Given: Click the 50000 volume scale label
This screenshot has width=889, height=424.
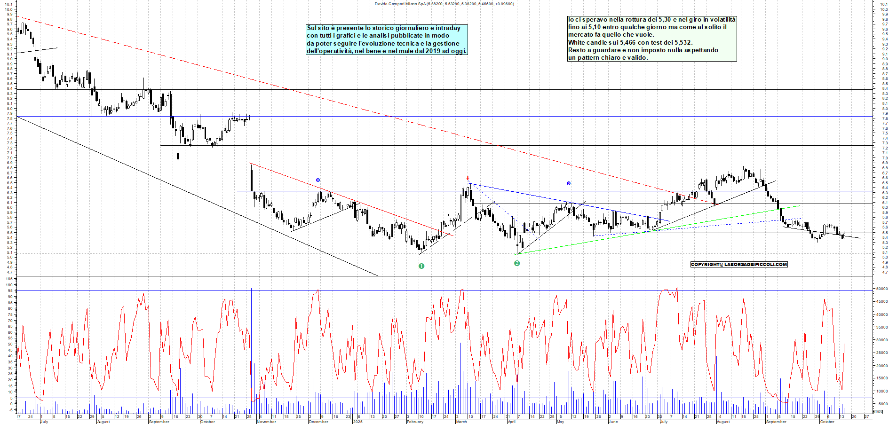Looking at the screenshot, I should point(881,289).
